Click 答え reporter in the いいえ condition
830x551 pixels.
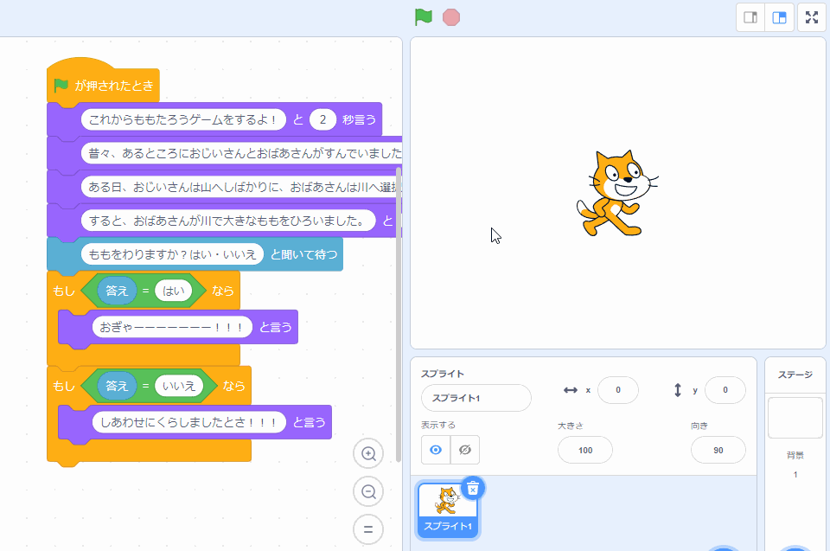[x=117, y=387]
